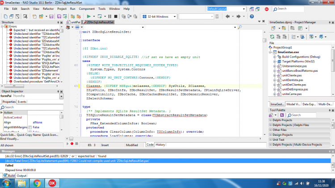This screenshot has height=188, width=335.
Task: Open File Explorer from the taskbar
Action: point(21,183)
